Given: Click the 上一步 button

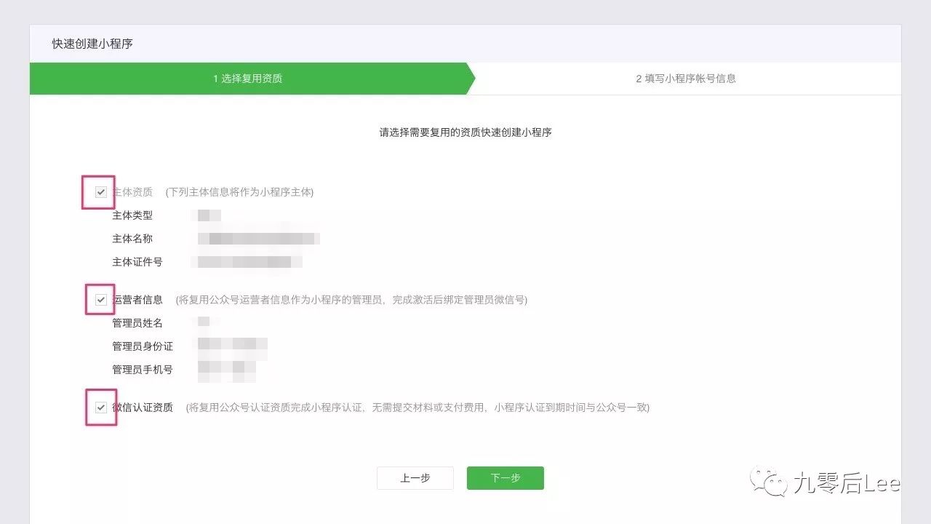Looking at the screenshot, I should [x=415, y=478].
